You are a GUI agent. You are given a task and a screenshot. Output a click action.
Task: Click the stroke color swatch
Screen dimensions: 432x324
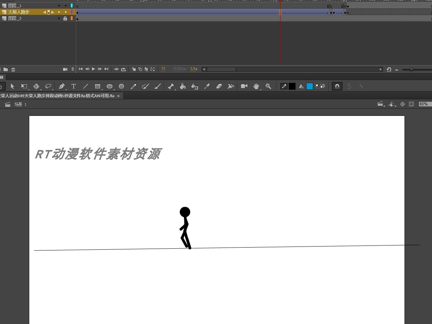point(292,86)
